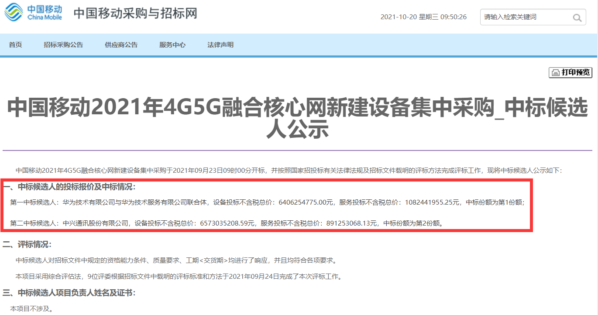Open the 服务中心 menu item
Image resolution: width=598 pixels, height=315 pixels.
tap(172, 45)
